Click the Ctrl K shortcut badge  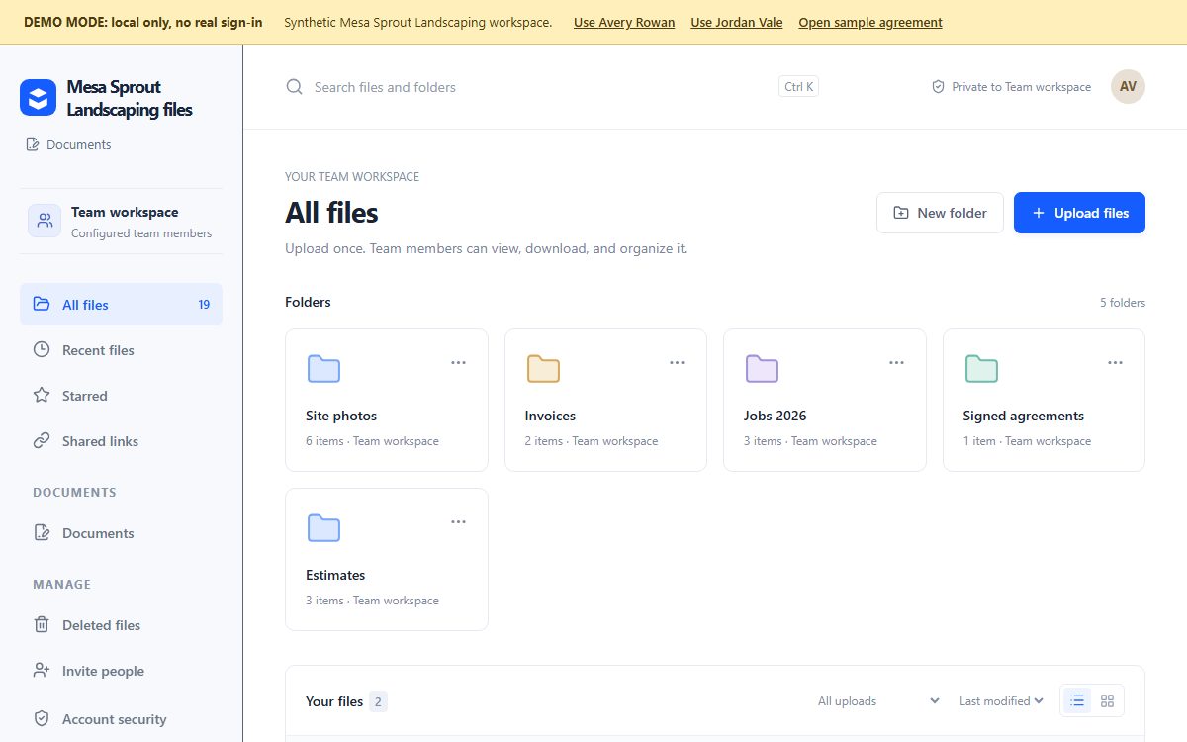[x=799, y=87]
